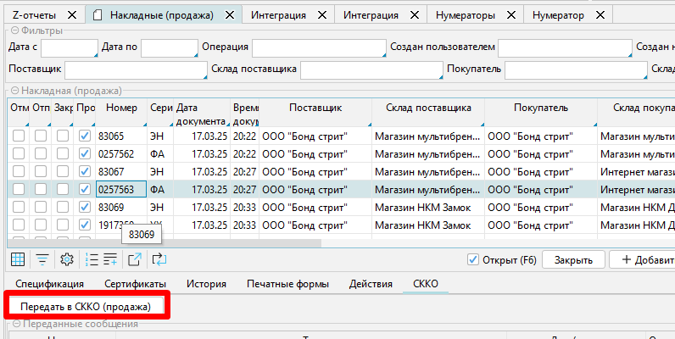Click the refresh arrows icon
675x339 pixels.
[159, 259]
